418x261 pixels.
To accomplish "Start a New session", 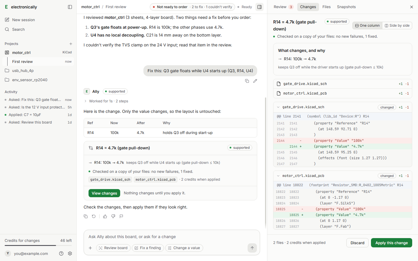I will tap(38, 20).
